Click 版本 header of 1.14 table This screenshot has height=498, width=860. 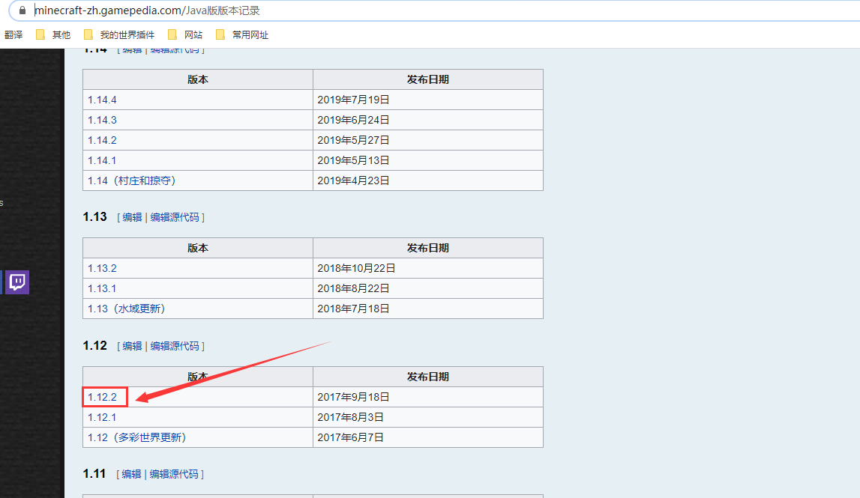tap(198, 79)
